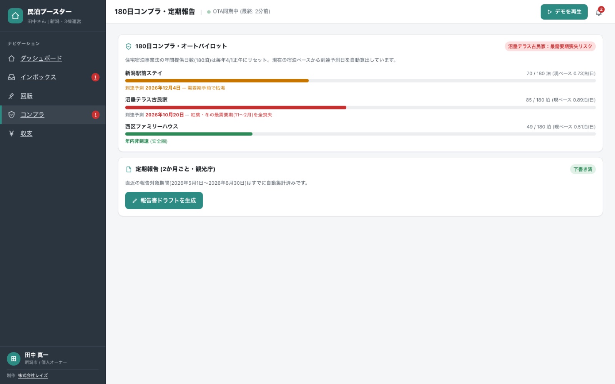615x384 pixels.
Task: Click the 直近の報告対象期間 description line
Action: tap(217, 183)
